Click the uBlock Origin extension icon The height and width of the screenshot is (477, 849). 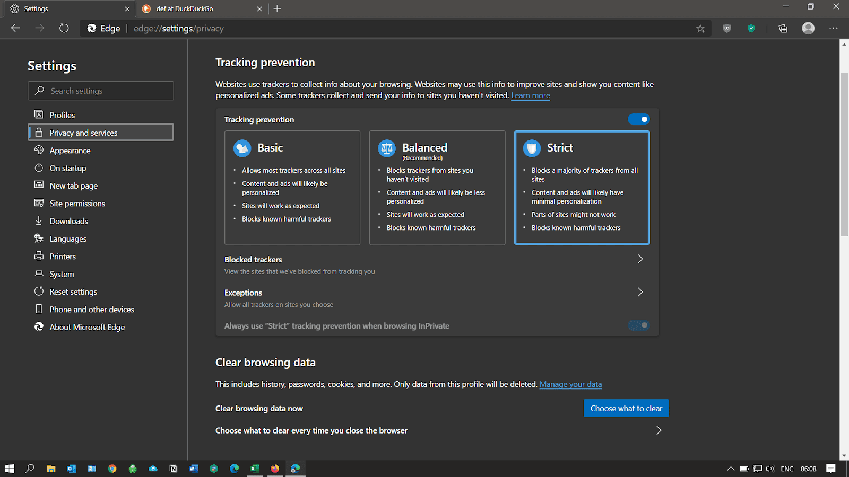(726, 28)
